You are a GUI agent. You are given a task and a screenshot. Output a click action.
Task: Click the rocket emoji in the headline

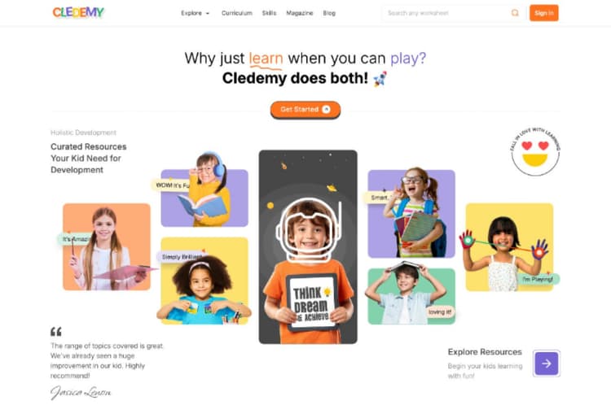click(380, 79)
